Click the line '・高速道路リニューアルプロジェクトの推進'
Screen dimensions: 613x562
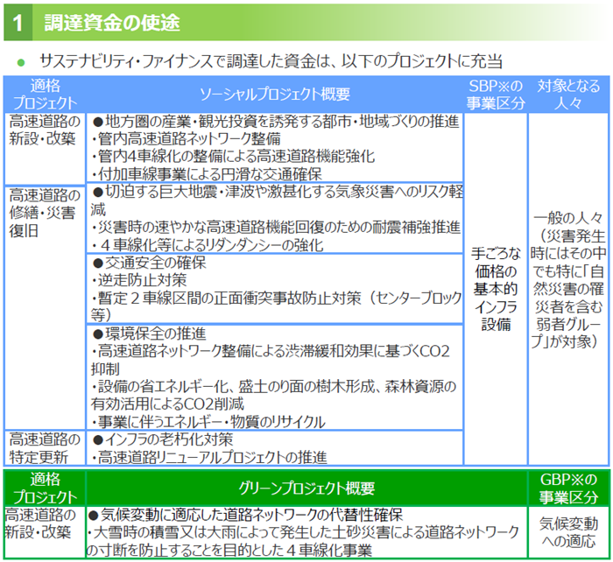208,457
